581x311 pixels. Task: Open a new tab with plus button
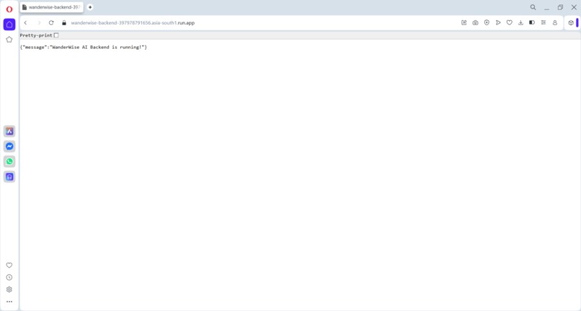(89, 7)
